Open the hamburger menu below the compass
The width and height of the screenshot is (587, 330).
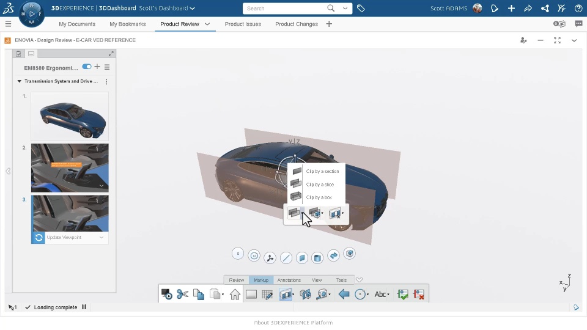click(x=8, y=24)
